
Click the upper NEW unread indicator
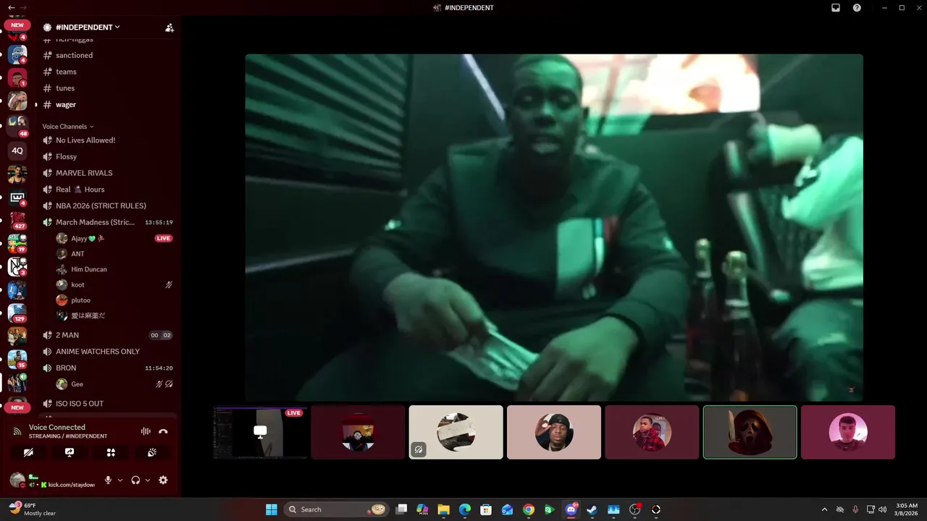pos(17,25)
